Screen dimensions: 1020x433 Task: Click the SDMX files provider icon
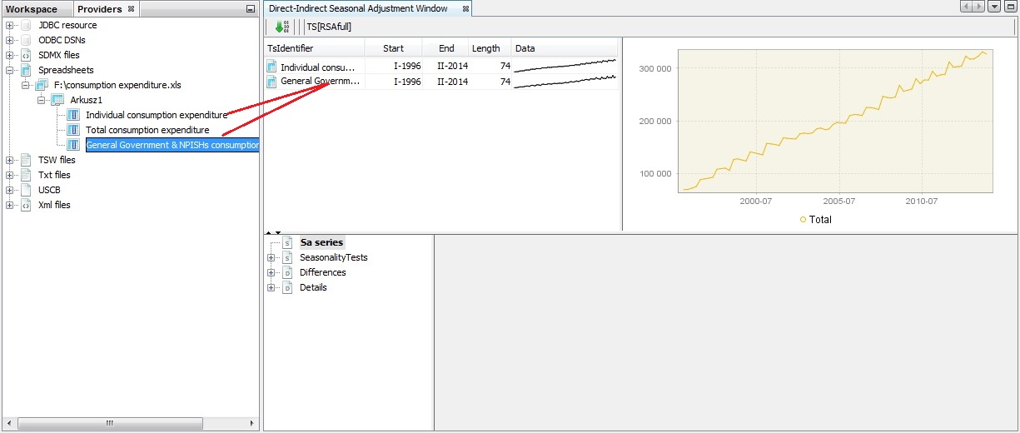pos(26,55)
